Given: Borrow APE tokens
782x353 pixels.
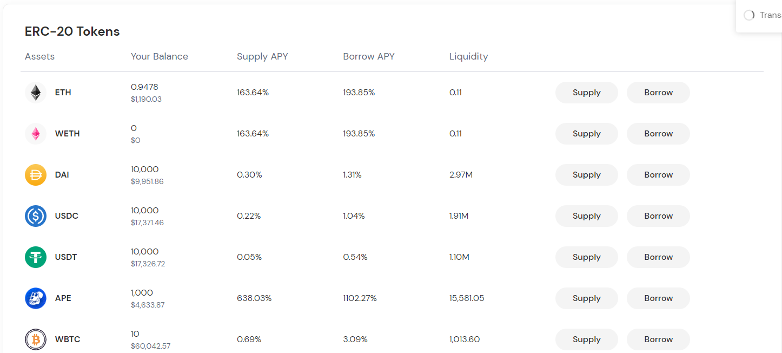Looking at the screenshot, I should pos(658,298).
